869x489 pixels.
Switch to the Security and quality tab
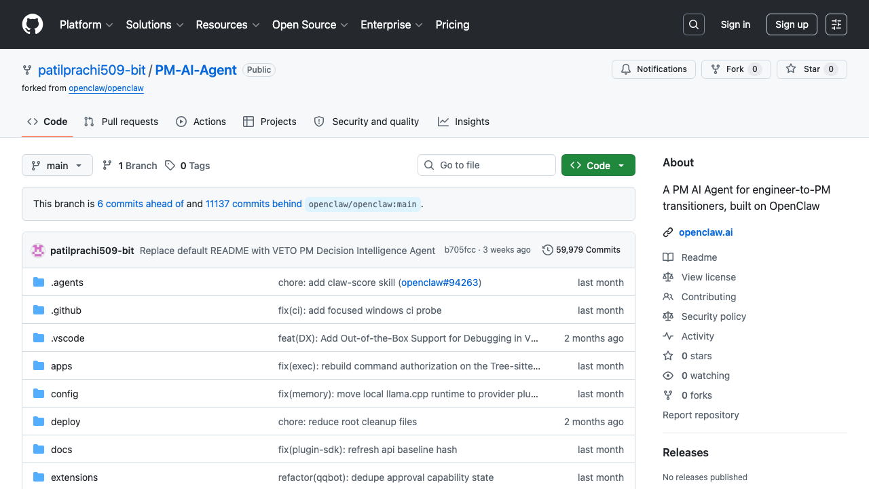[367, 122]
